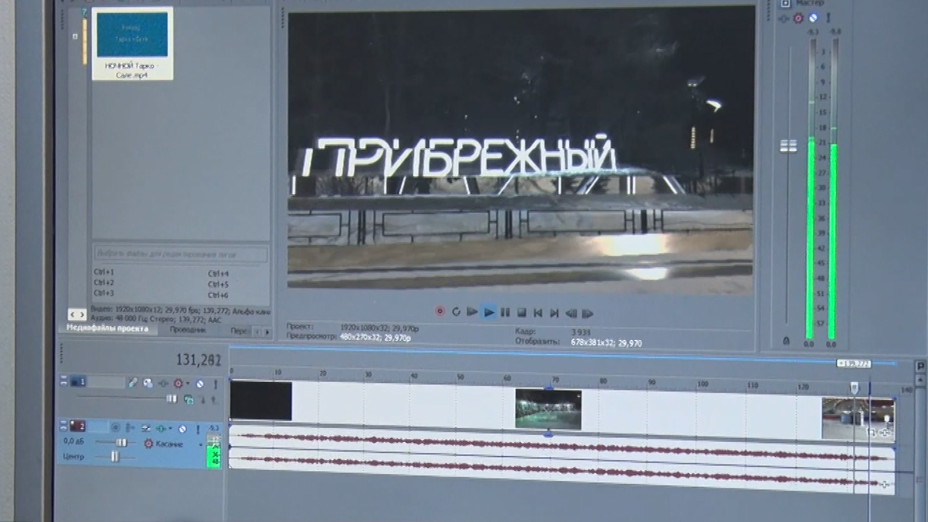The image size is (928, 522).
Task: Click Play from start button
Action: tap(472, 312)
